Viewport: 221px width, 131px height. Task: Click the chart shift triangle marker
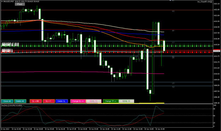170,1
